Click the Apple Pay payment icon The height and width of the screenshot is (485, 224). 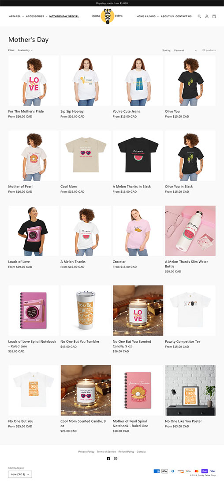point(165,471)
